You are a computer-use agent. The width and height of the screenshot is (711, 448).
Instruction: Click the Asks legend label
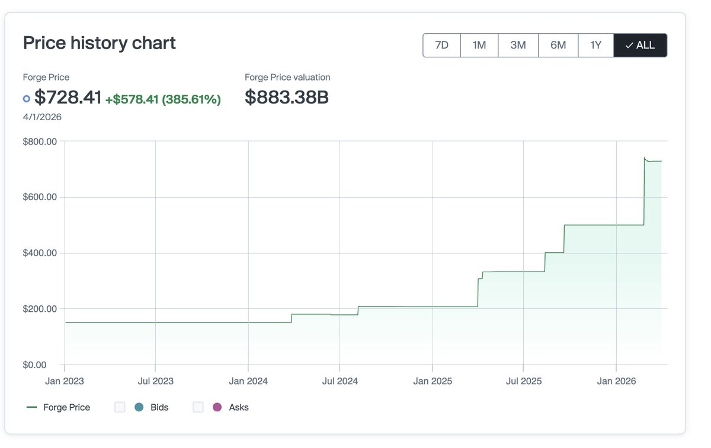coord(239,407)
